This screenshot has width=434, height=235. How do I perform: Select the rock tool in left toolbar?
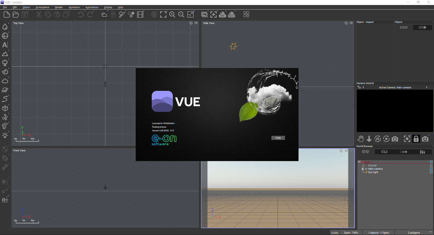pos(5,72)
